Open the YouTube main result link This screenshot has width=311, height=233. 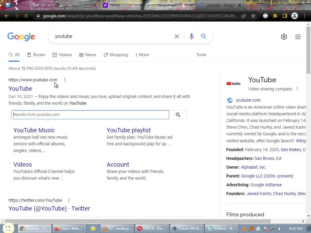pyautogui.click(x=20, y=89)
